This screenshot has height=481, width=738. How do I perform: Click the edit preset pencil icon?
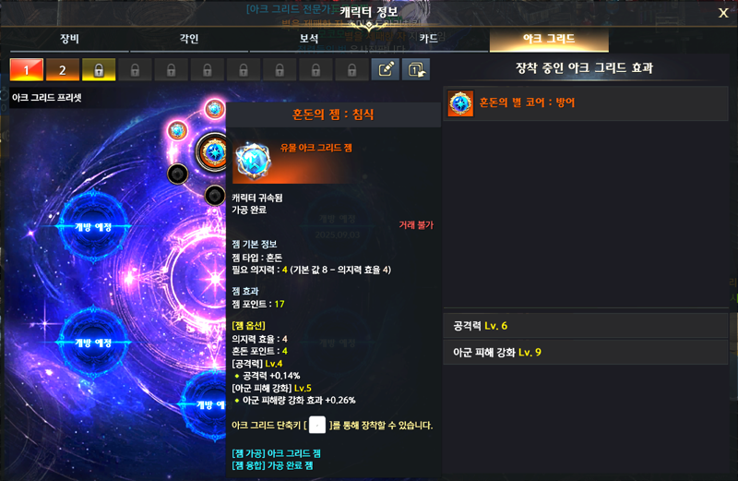(x=386, y=70)
